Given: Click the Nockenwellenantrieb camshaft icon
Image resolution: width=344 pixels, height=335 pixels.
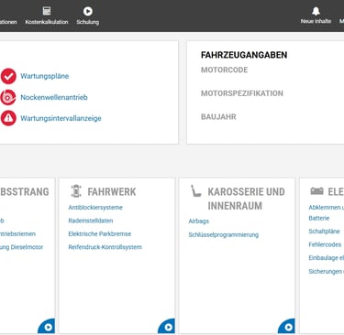Looking at the screenshot, I should click(8, 97).
